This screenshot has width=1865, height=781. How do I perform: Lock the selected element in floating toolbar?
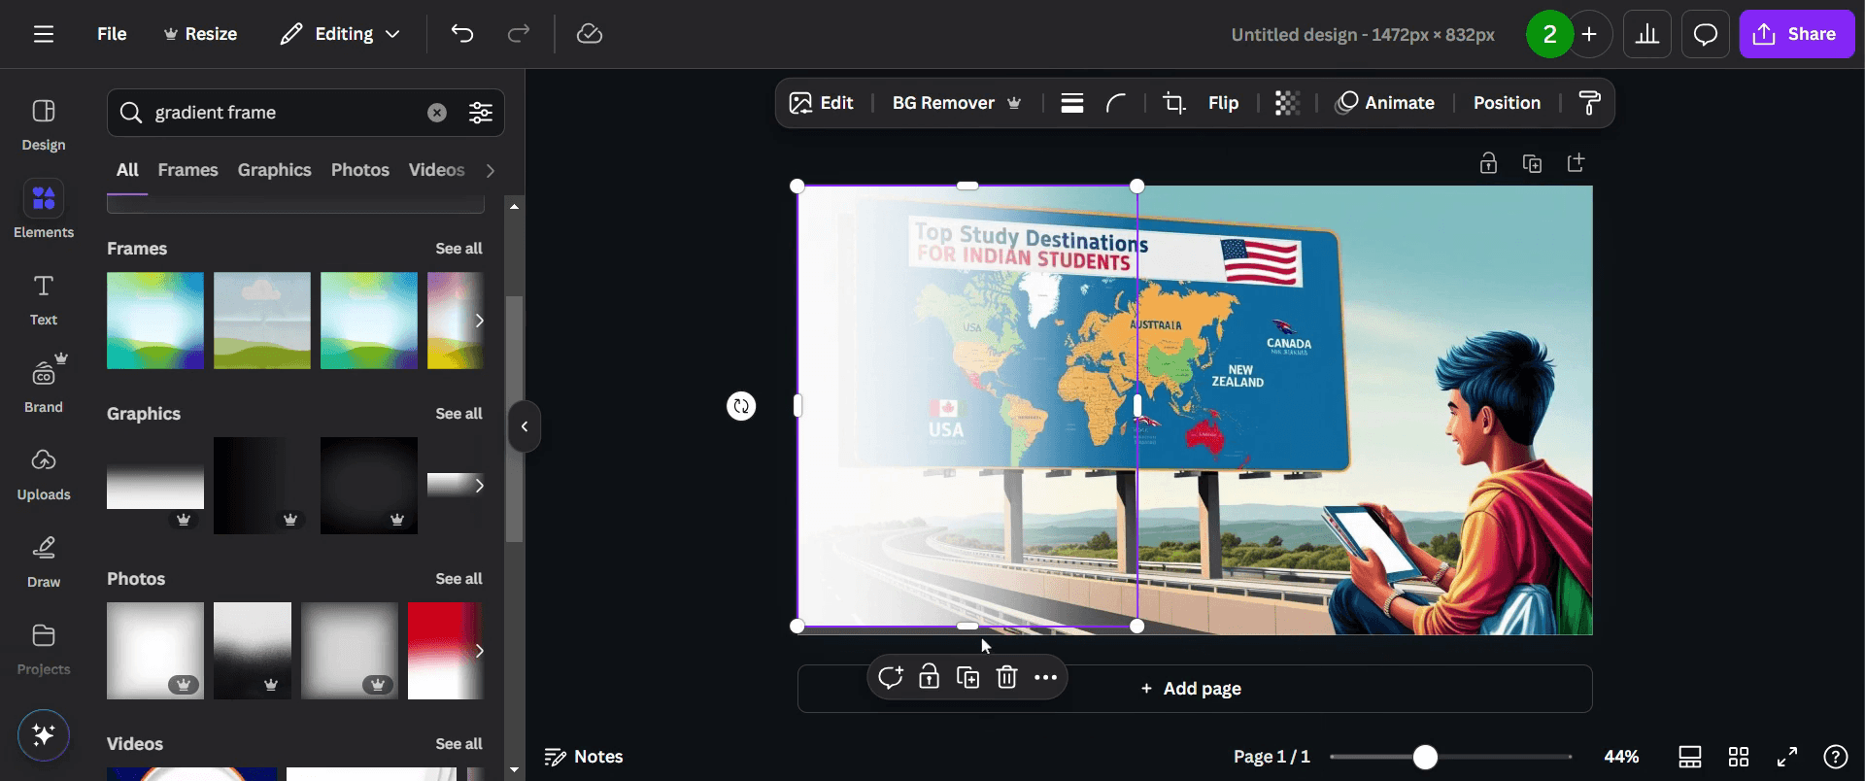(x=930, y=677)
